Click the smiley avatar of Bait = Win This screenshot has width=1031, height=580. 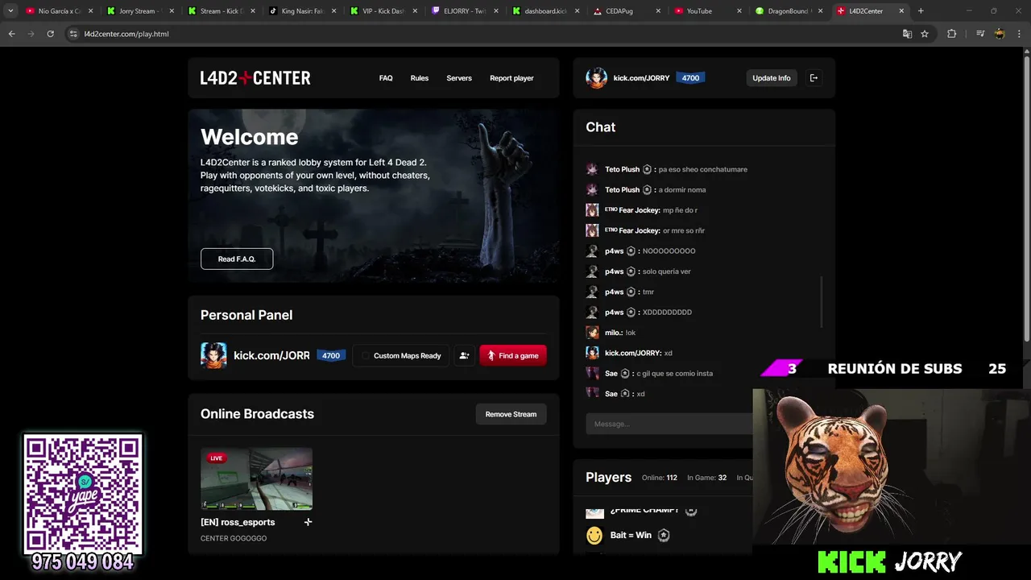click(594, 535)
